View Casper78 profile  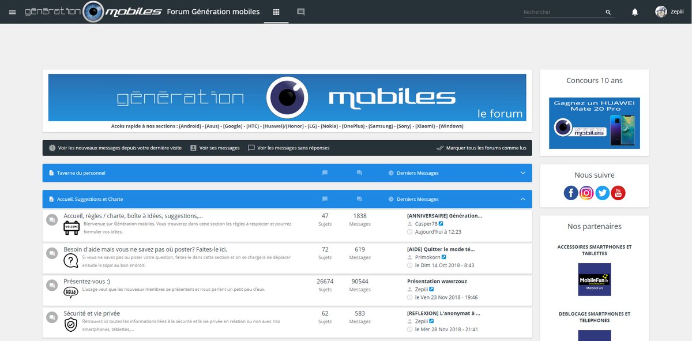pos(426,224)
